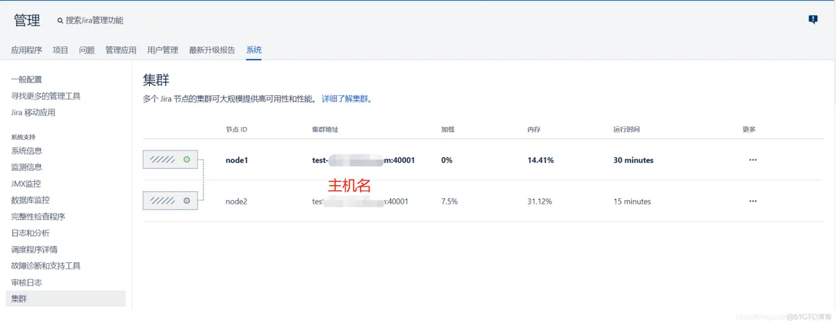Click node1 uptime 30 minutes
Screen dimensions: 836x325
click(x=633, y=159)
